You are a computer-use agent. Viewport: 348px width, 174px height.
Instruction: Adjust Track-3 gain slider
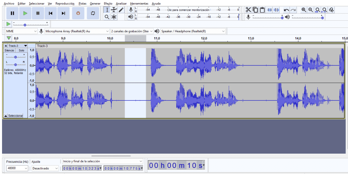[x=15, y=57]
